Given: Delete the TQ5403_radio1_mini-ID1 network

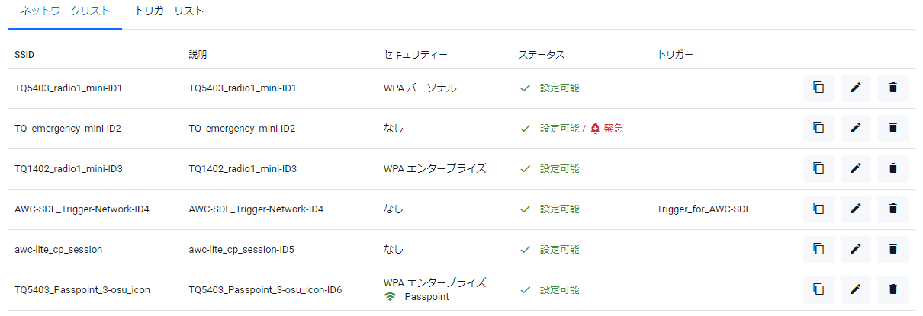Looking at the screenshot, I should [892, 88].
